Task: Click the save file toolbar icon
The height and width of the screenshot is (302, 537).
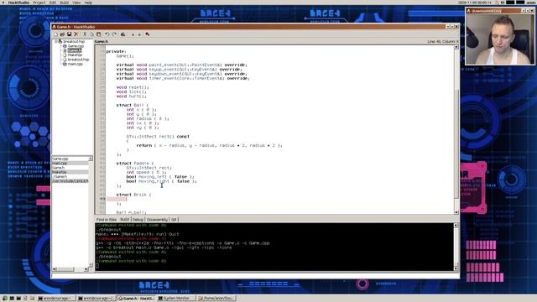Action: point(69,34)
